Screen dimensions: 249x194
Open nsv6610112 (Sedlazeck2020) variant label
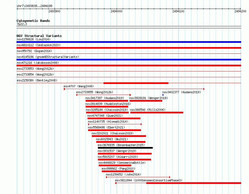click(x=39, y=45)
